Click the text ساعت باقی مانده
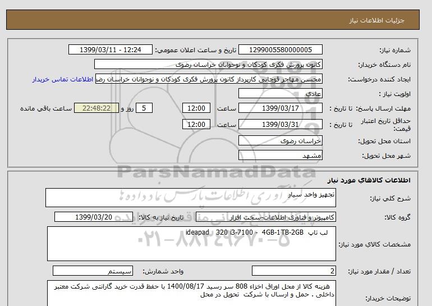Screen dimensions: 432x306 [46, 108]
